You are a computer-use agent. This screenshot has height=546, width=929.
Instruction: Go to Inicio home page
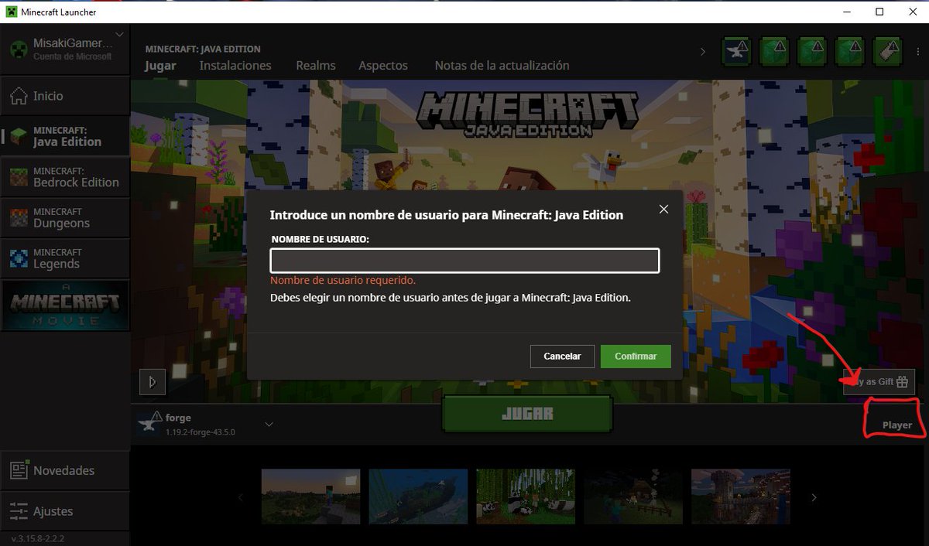(x=65, y=96)
